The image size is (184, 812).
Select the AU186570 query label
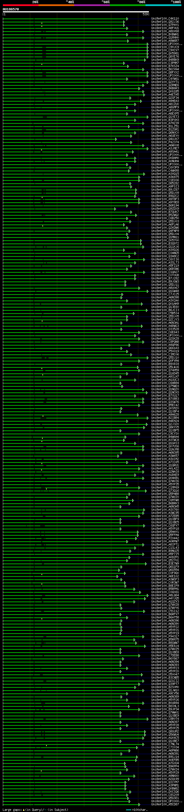click(x=11, y=10)
